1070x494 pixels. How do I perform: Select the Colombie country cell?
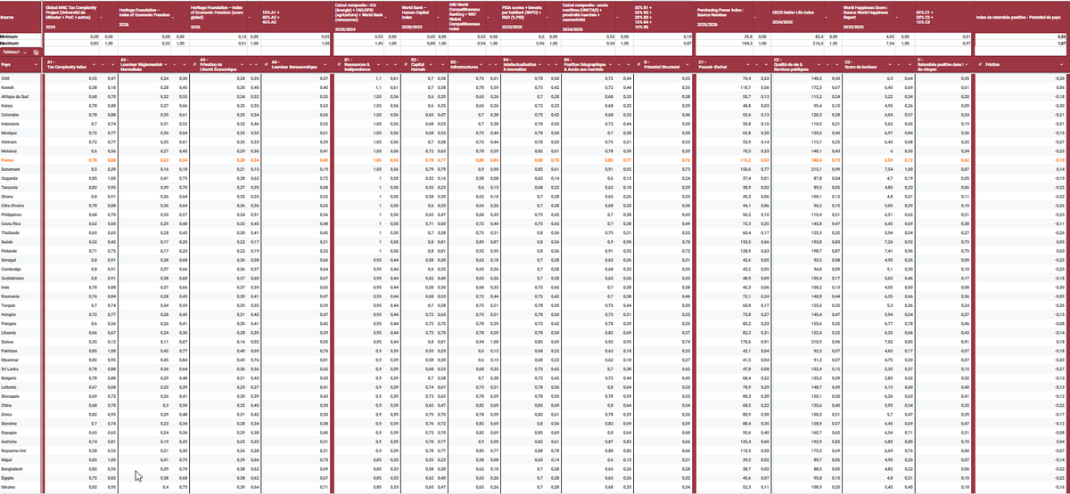[21, 114]
